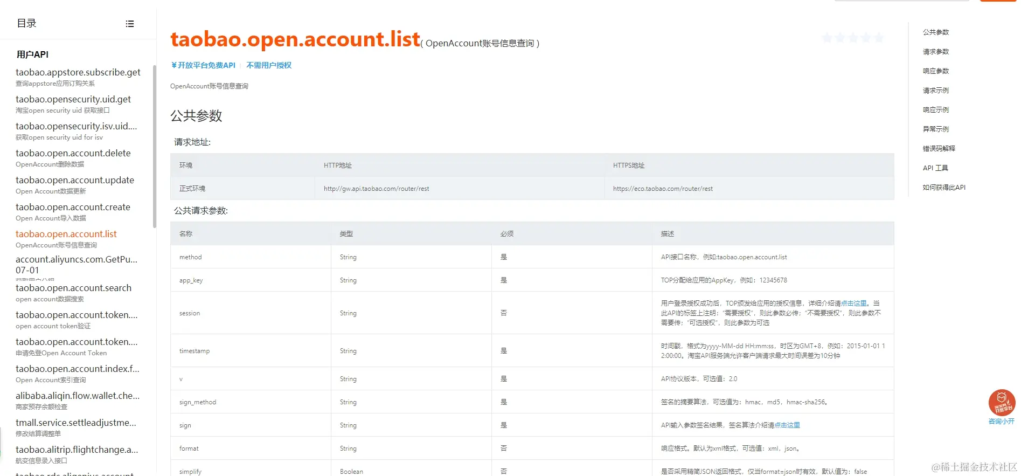Follow 点击这里 link in session description
The image size is (1021, 476).
pyautogui.click(x=854, y=303)
